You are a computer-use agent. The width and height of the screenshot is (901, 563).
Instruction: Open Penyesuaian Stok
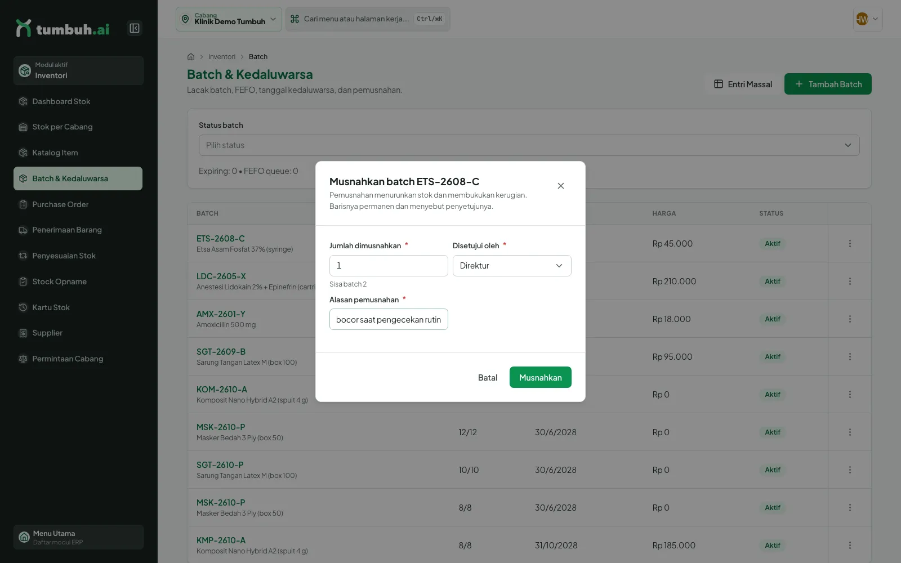click(x=78, y=256)
